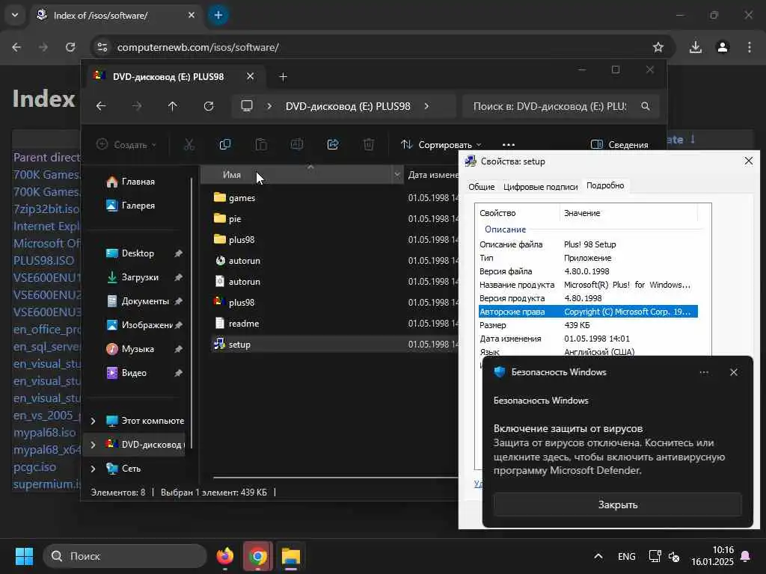766x574 pixels.
Task: Click the 7zip32bit.iso link
Action: pos(46,209)
